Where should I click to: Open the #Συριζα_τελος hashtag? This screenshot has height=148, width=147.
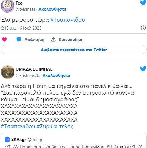[x=55, y=127]
